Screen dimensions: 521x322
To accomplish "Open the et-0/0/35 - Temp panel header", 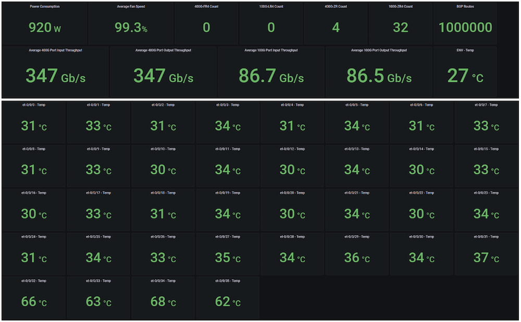I will pos(228,281).
